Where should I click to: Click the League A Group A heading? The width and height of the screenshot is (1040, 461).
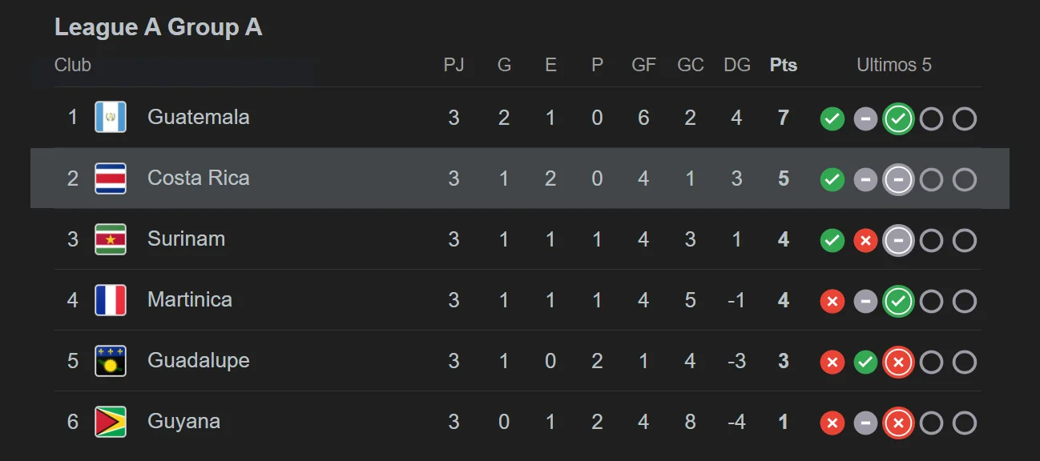(x=159, y=27)
